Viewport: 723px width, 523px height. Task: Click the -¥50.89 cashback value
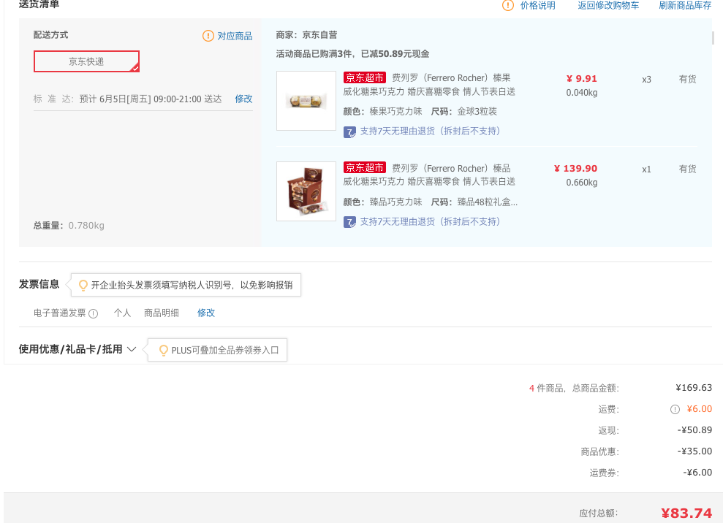(694, 430)
